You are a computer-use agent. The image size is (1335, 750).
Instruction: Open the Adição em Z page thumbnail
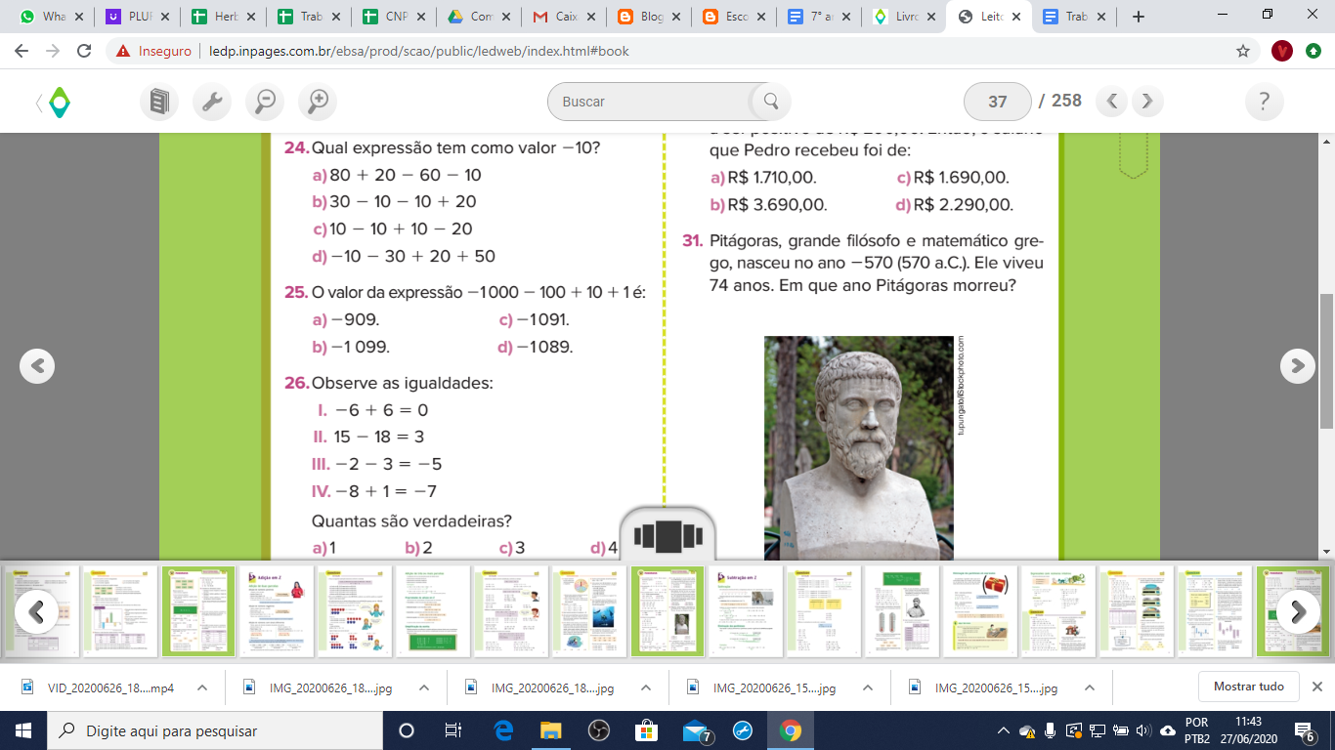pyautogui.click(x=277, y=612)
